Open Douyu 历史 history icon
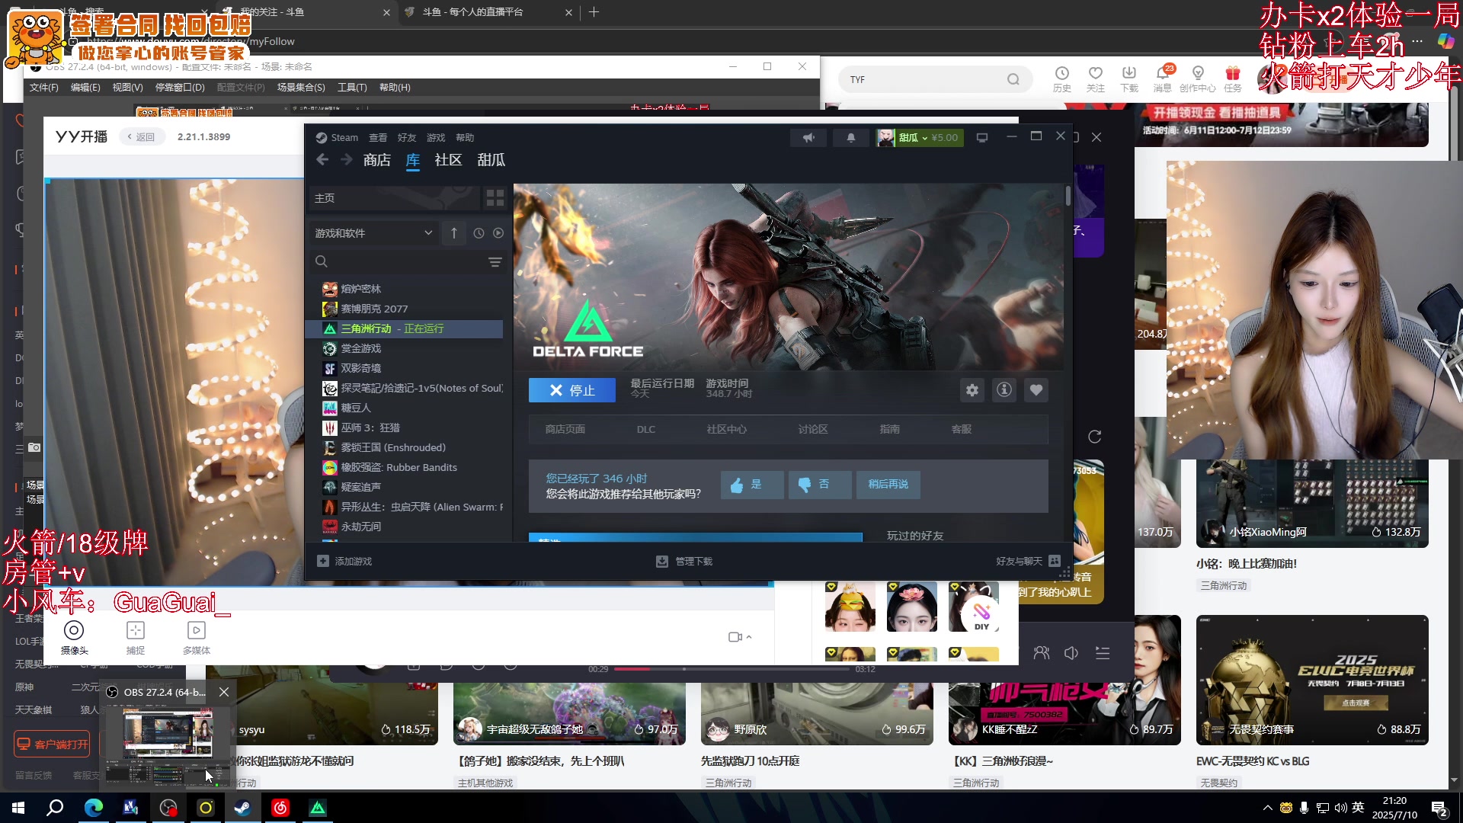 (1062, 78)
